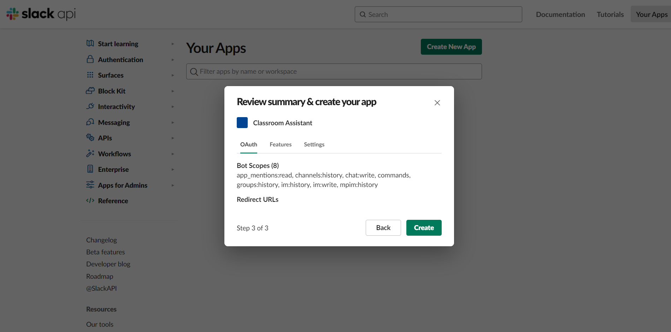The height and width of the screenshot is (332, 671).
Task: Switch to the Features tab
Action: [281, 144]
